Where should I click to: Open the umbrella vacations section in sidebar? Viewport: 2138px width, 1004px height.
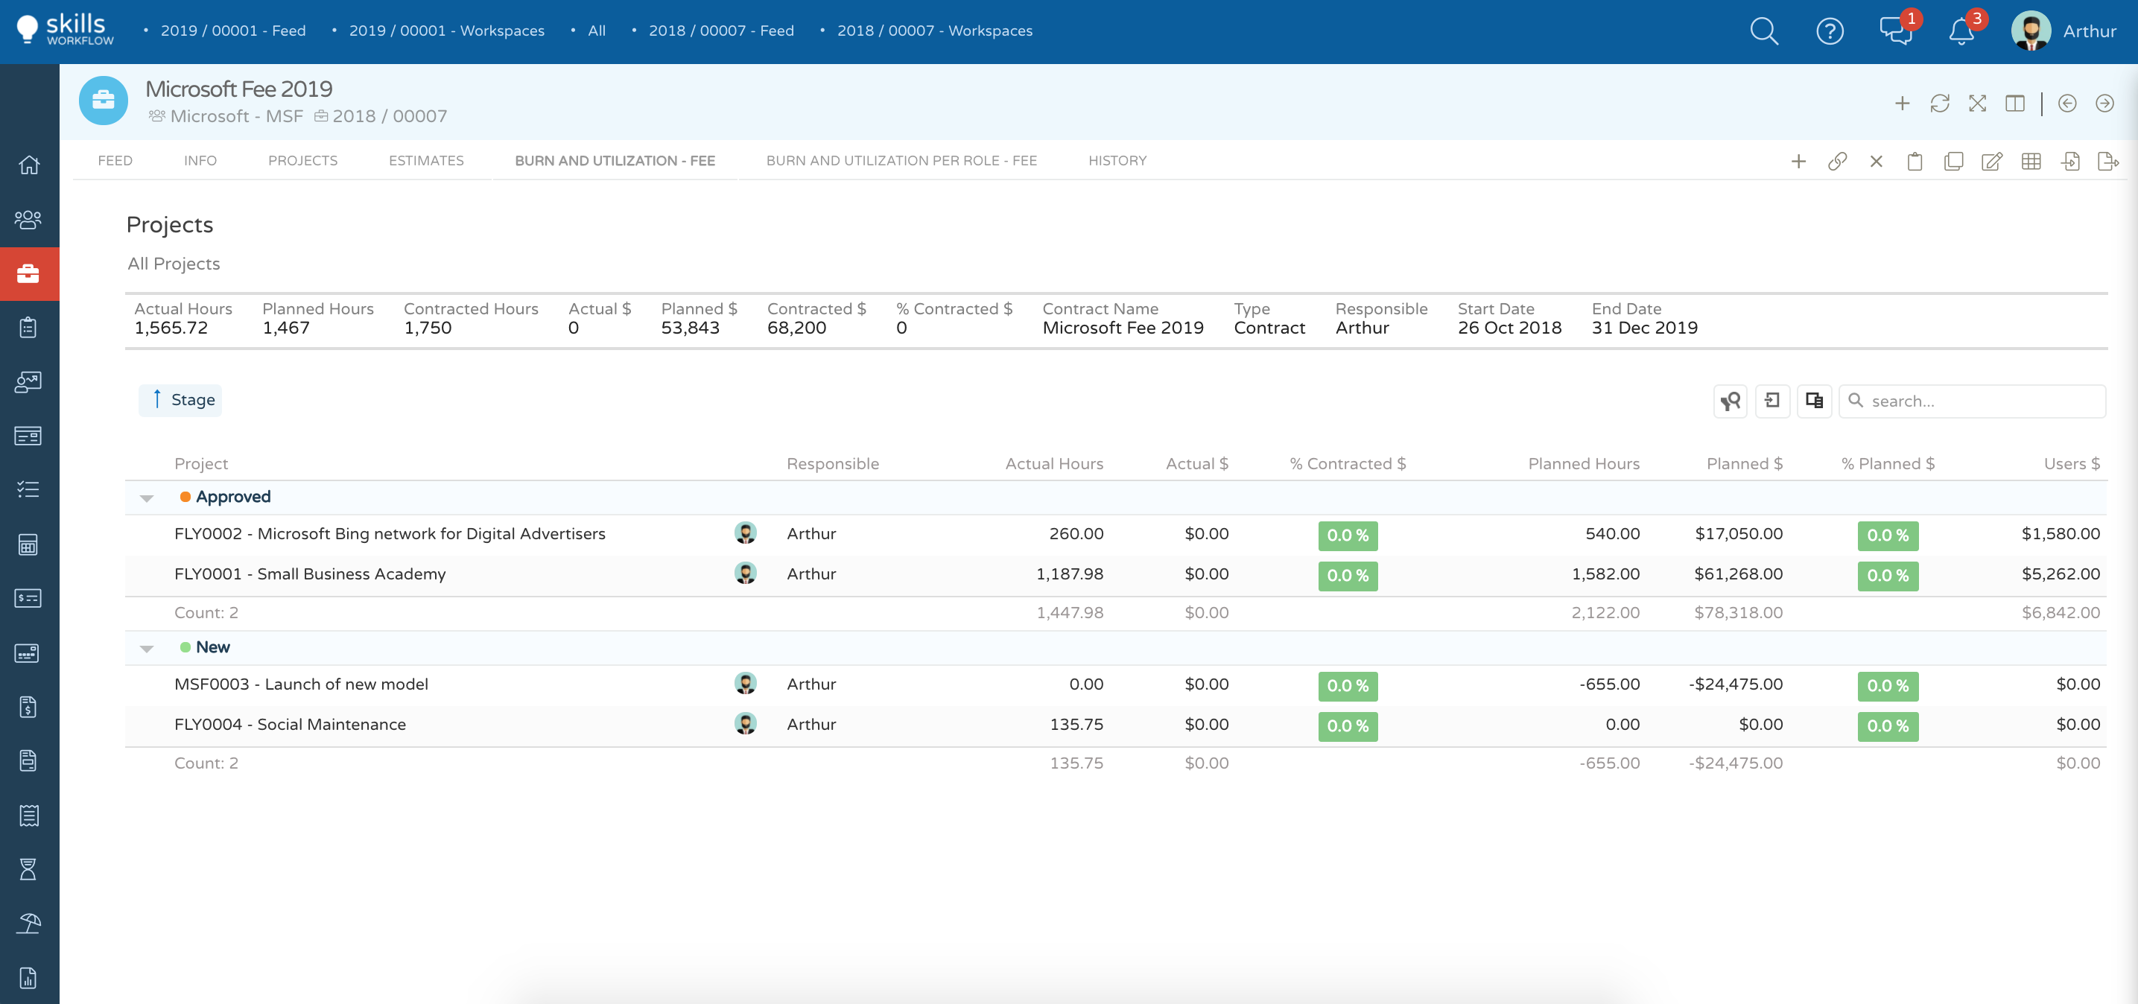[x=28, y=923]
